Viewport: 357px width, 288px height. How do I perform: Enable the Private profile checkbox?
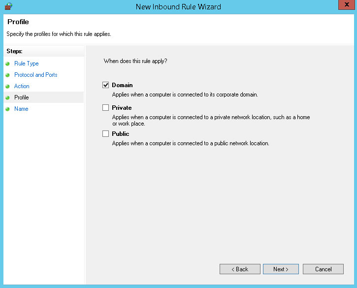(105, 108)
